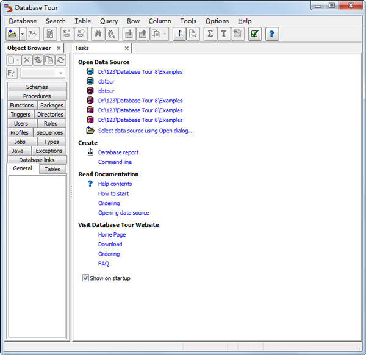The width and height of the screenshot is (366, 355).
Task: Click the F filter icon in Object Browser
Action: (x=12, y=74)
